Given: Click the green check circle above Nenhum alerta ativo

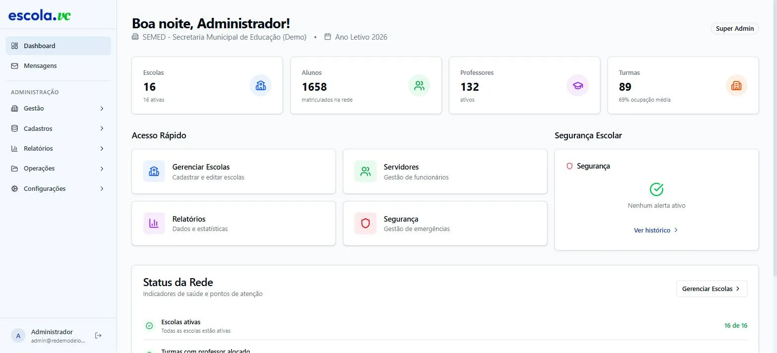Looking at the screenshot, I should [x=657, y=189].
